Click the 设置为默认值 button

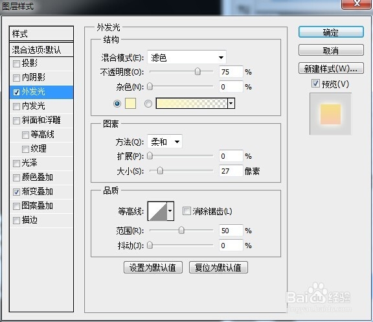(x=153, y=268)
